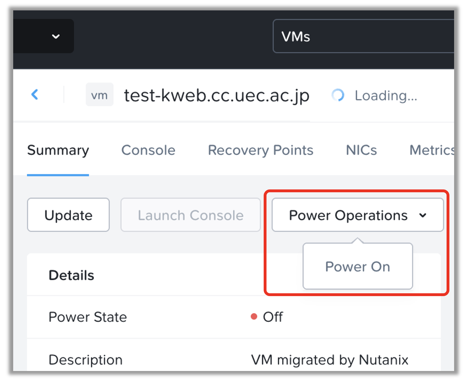Select the NICs tab
The height and width of the screenshot is (382, 467).
(361, 150)
